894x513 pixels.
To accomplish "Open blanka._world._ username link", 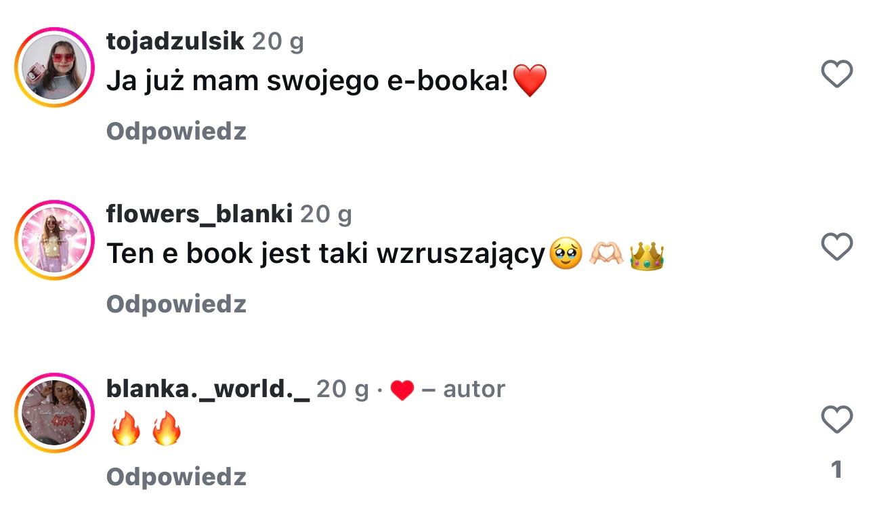I will coord(208,389).
